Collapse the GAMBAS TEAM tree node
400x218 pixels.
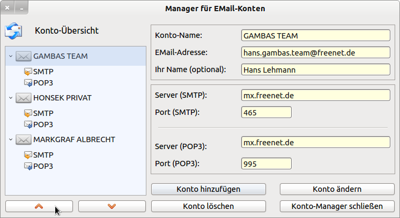[x=11, y=56]
